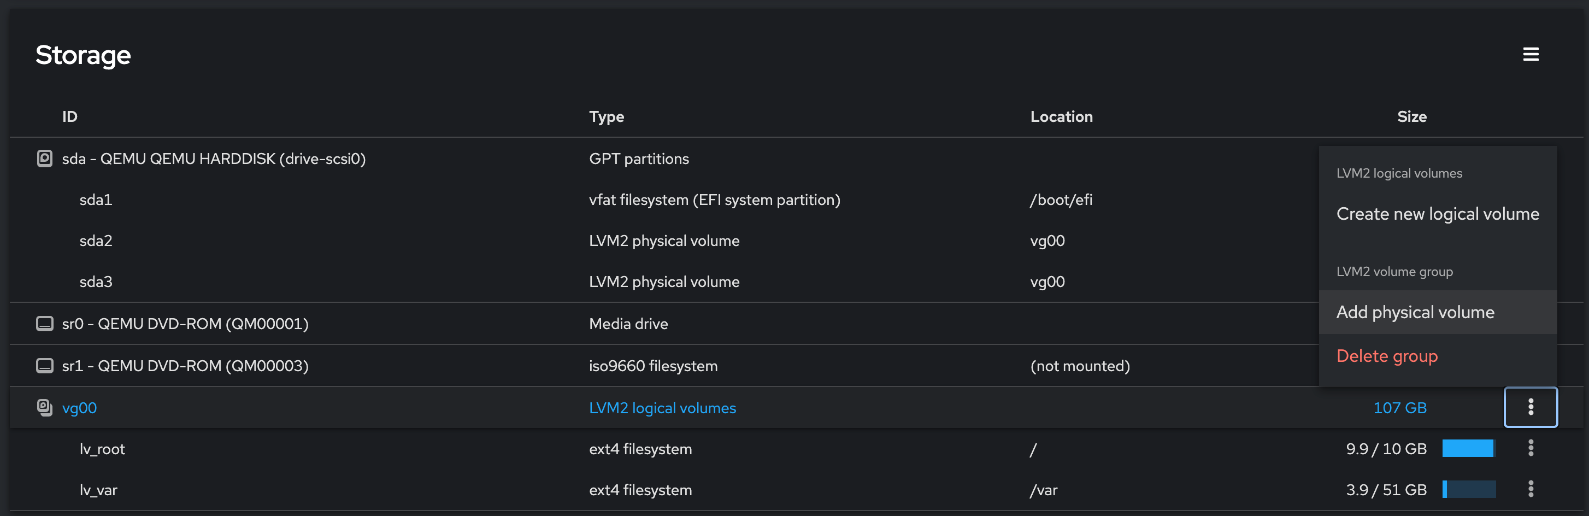The width and height of the screenshot is (1589, 516).
Task: Select the sda3 partition row
Action: 96,282
